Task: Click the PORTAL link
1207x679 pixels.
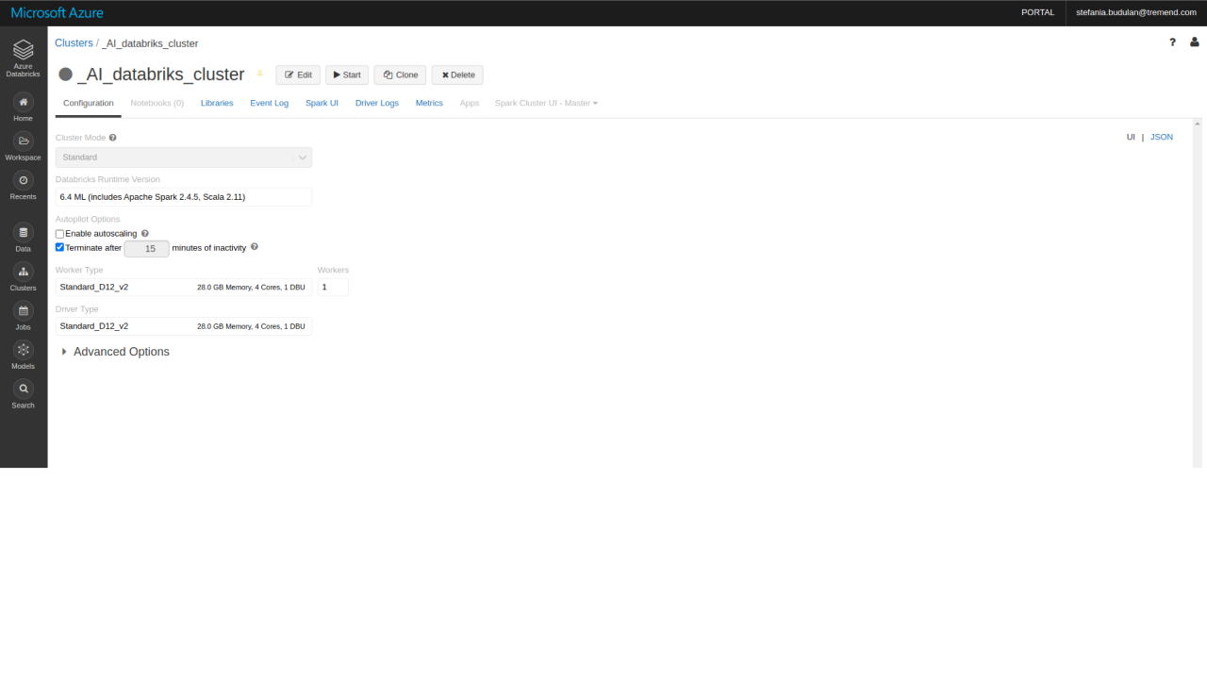Action: [1037, 12]
